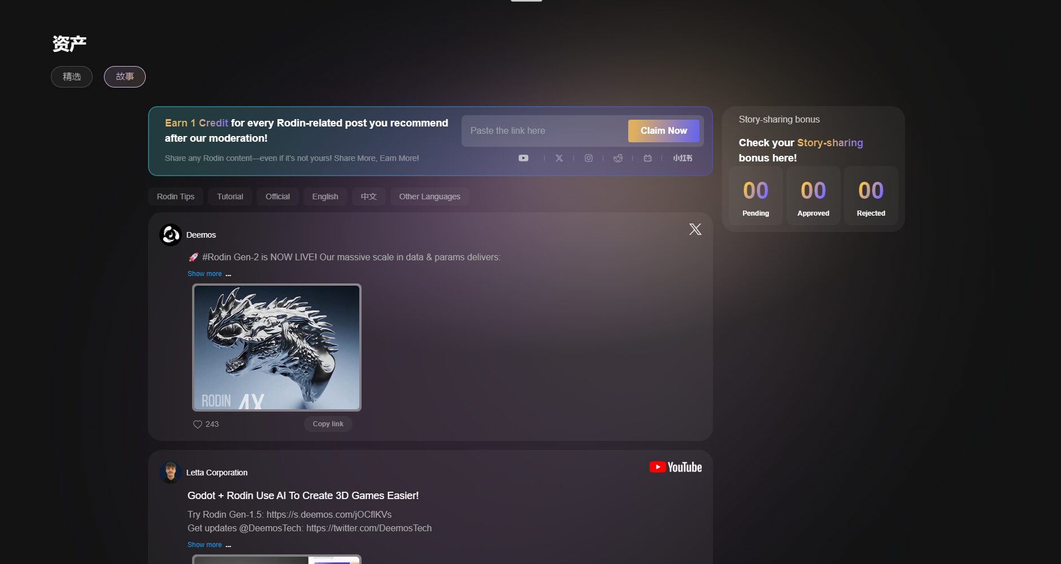Click the Instagram icon in the banner
1061x564 pixels.
tap(588, 158)
